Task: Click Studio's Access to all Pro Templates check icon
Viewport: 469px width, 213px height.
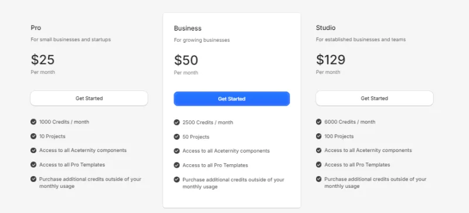Action: [x=319, y=164]
